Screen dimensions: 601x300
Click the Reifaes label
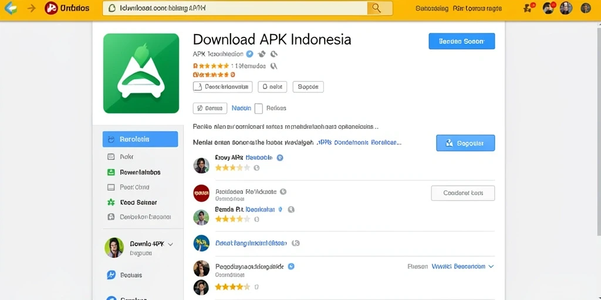276,108
